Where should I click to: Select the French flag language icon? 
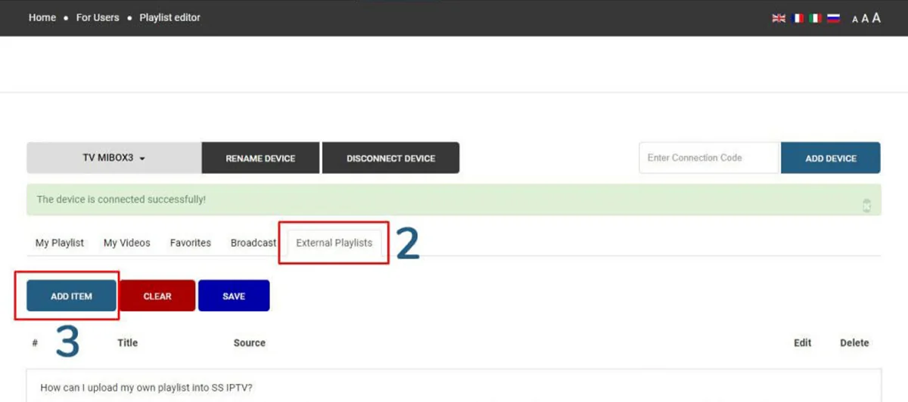798,18
